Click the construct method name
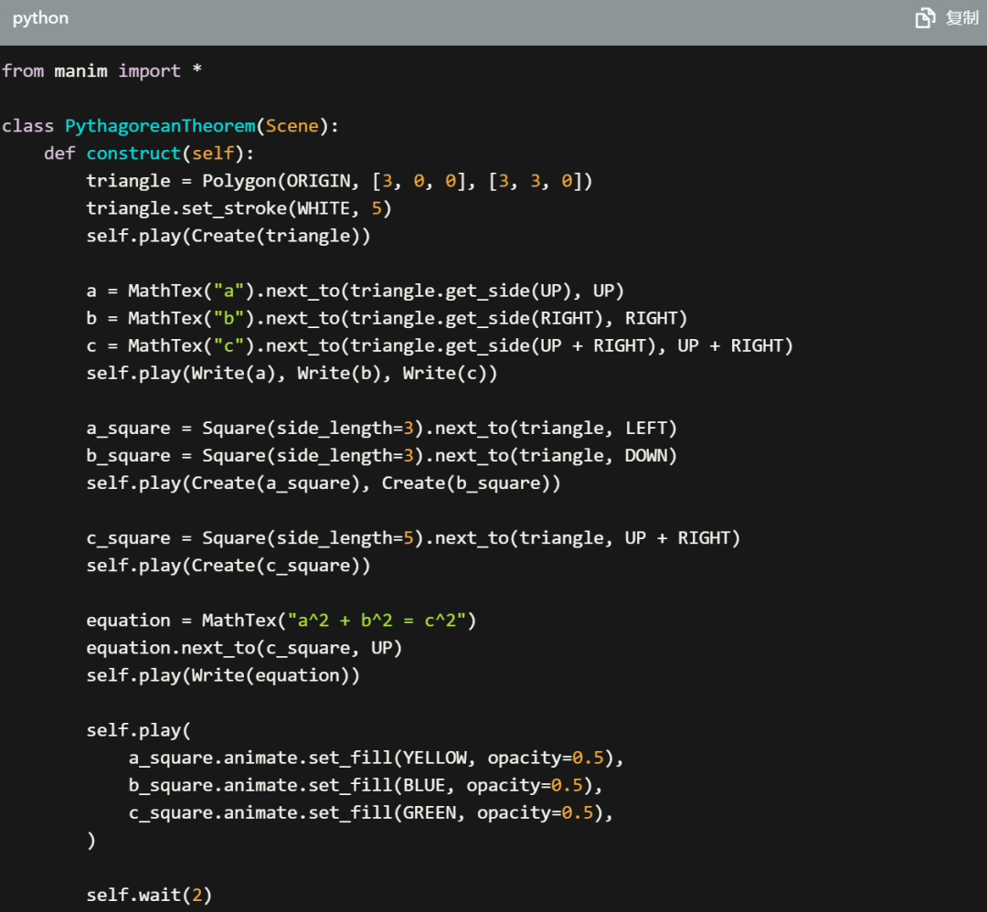Image resolution: width=987 pixels, height=912 pixels. 133,153
